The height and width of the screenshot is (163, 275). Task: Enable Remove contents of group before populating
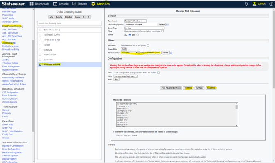[163, 31]
